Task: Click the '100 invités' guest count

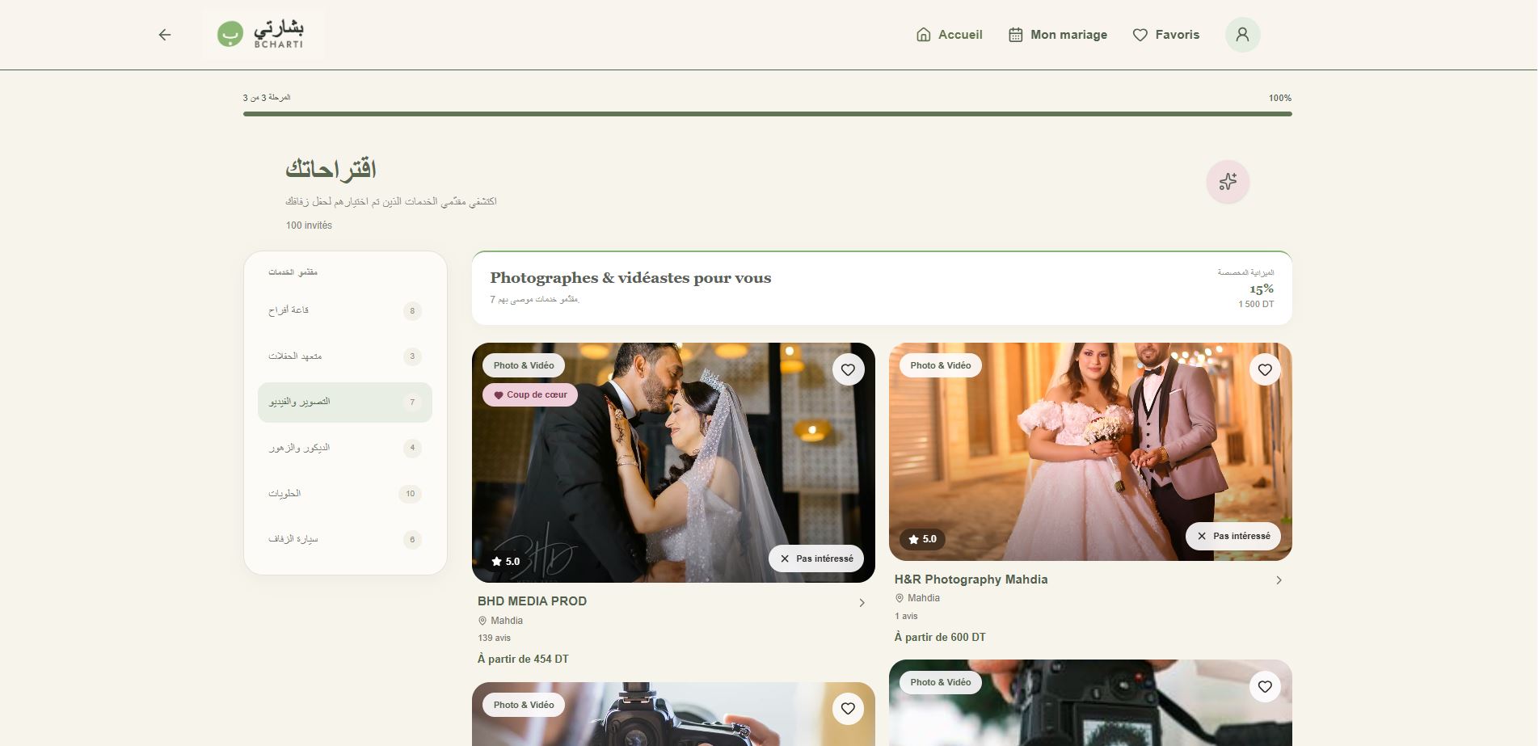Action: 309,225
